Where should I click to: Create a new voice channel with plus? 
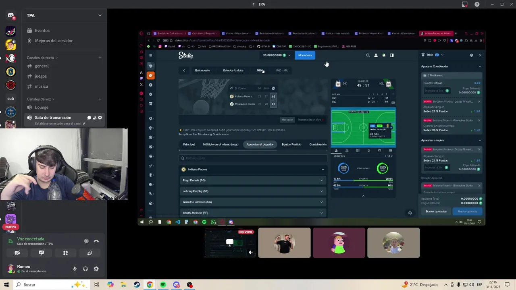[100, 99]
